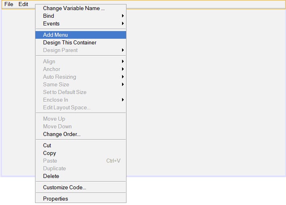Open the Change Order dialog
The image size is (286, 205).
tap(62, 134)
